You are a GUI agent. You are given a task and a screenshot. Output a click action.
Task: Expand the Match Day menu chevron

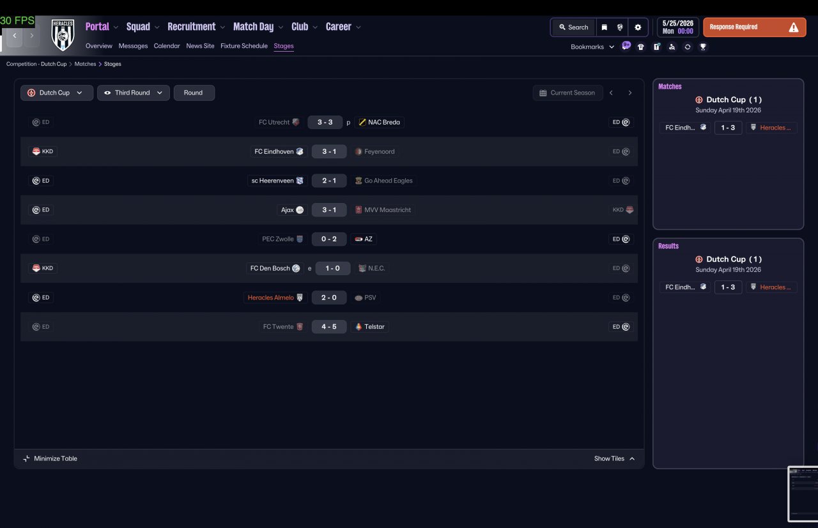tap(281, 27)
